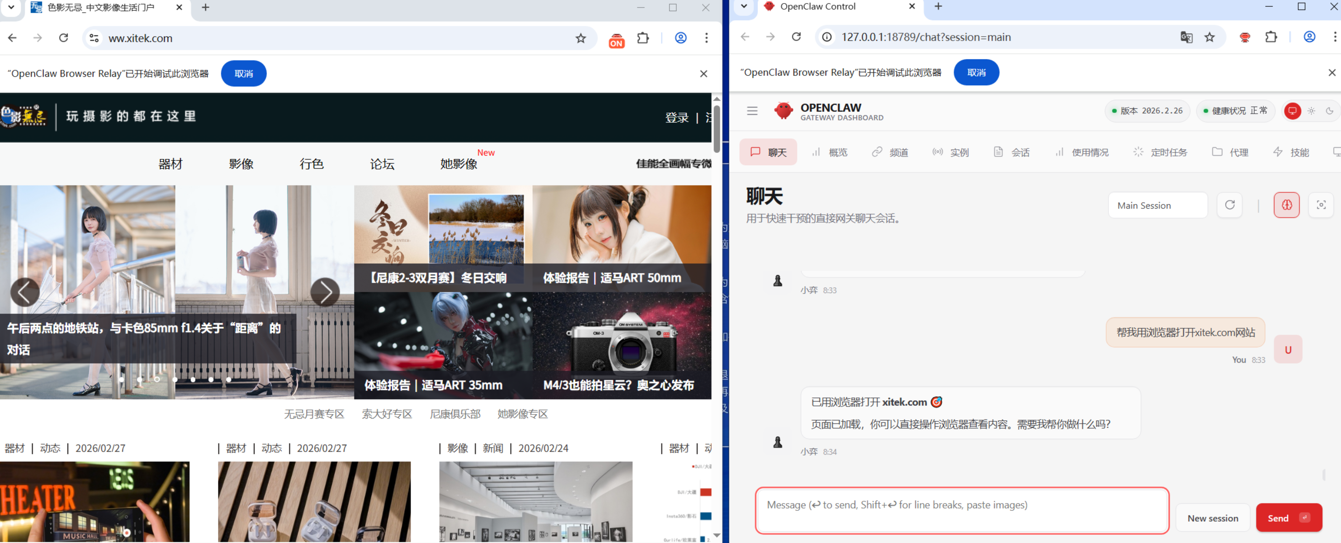Image resolution: width=1341 pixels, height=543 pixels.
Task: Focus the chat Message input field
Action: (x=961, y=510)
